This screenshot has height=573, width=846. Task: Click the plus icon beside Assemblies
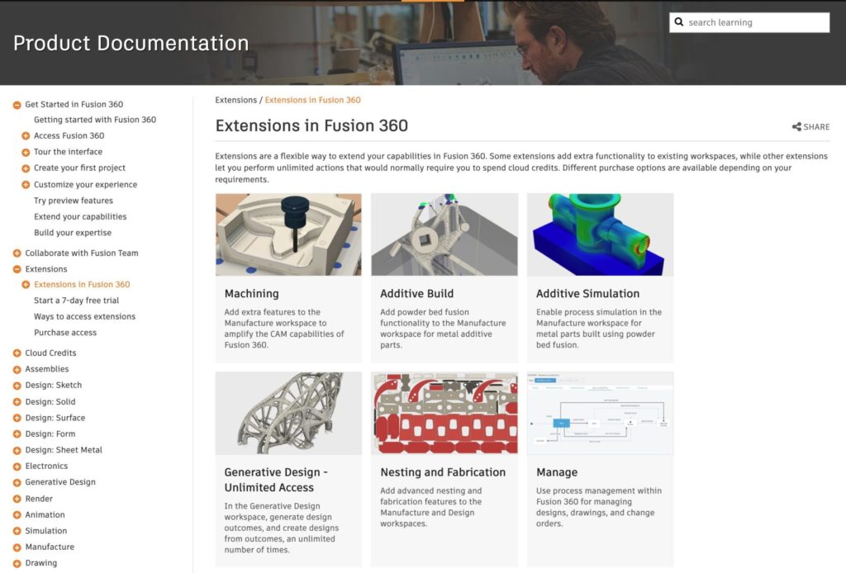click(17, 369)
